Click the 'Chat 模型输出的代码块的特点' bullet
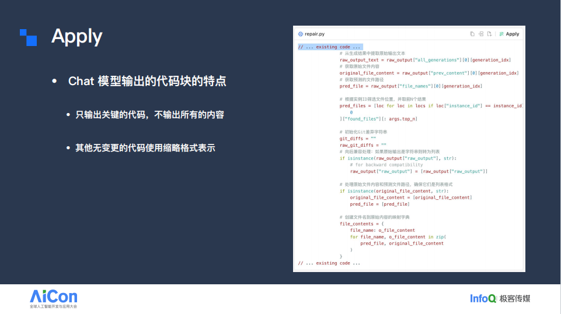This screenshot has height=314, width=561. click(147, 81)
